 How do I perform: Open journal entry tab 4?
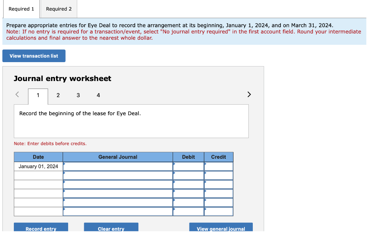98,95
